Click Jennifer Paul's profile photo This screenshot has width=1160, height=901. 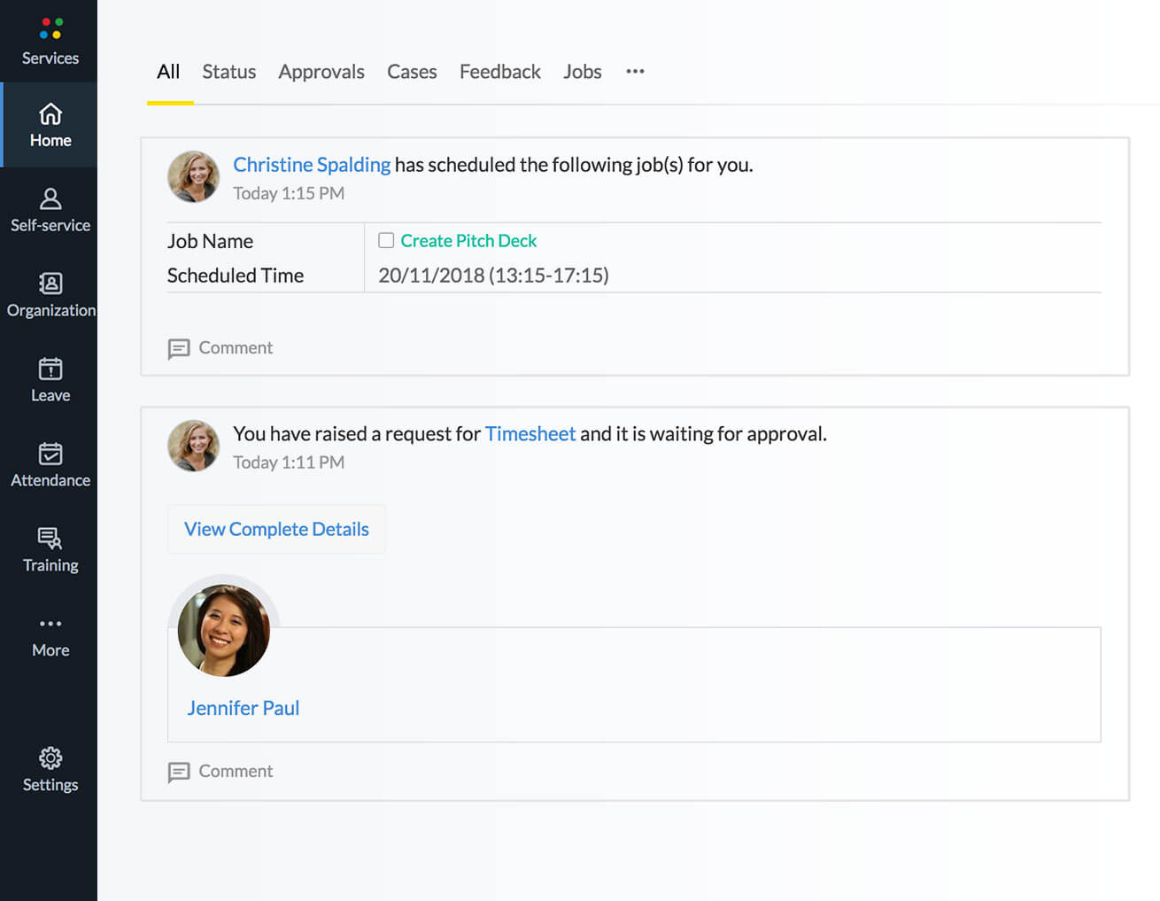[x=223, y=630]
